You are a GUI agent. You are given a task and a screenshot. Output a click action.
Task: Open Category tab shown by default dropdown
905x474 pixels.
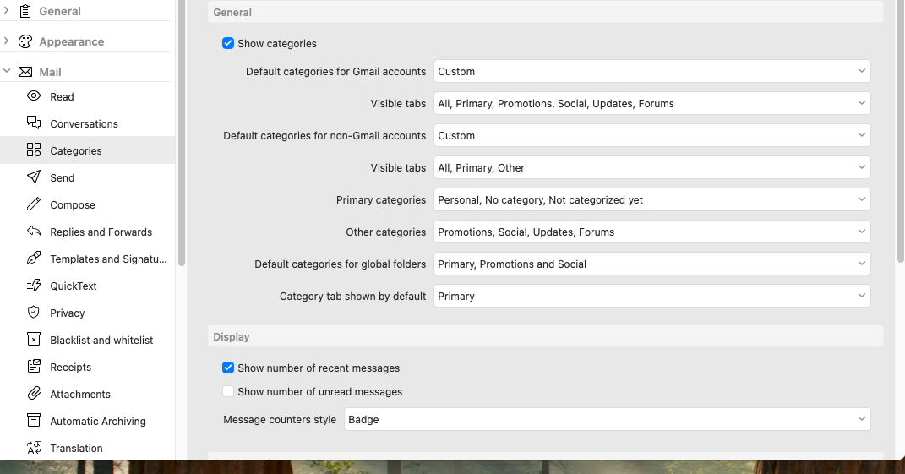point(651,297)
